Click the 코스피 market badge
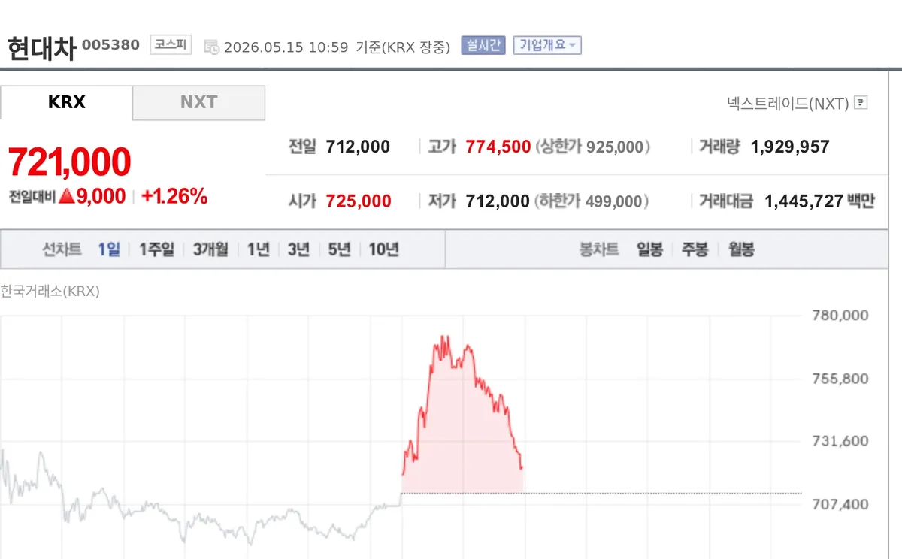Screen dimensions: 902x559 (171, 45)
